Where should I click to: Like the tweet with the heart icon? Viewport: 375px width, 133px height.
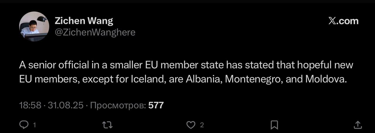point(191,125)
